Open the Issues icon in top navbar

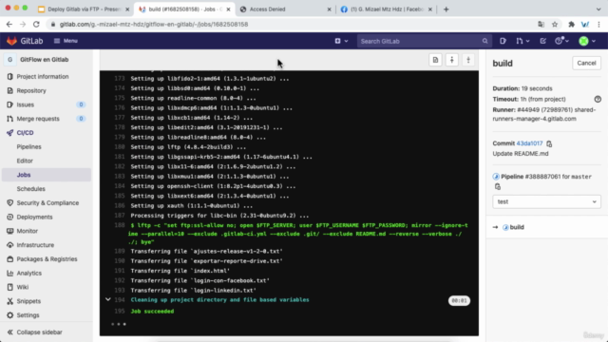[x=503, y=41]
